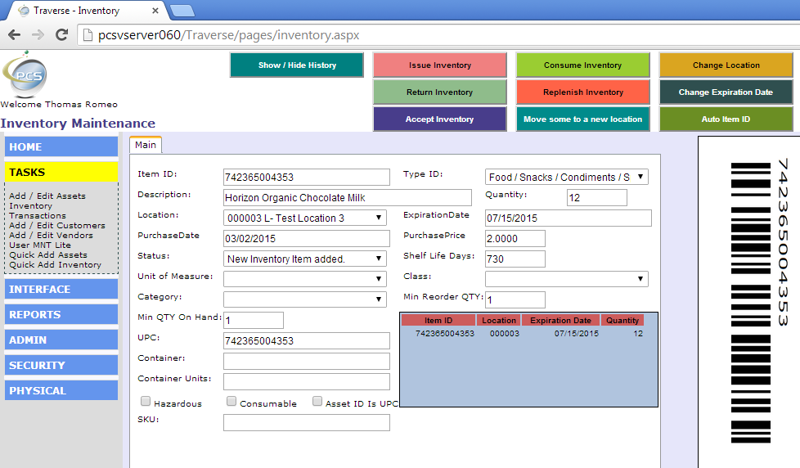Viewport: 800px width, 468px height.
Task: Open the REPORTS sidebar menu
Action: 61,314
